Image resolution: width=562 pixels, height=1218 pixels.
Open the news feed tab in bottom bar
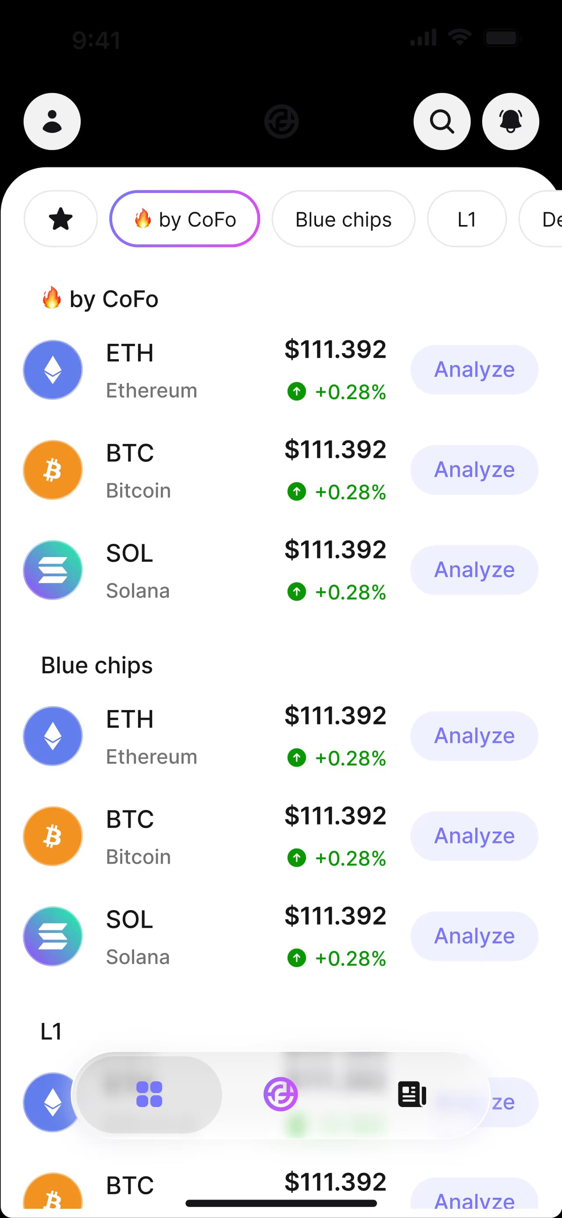click(412, 1094)
